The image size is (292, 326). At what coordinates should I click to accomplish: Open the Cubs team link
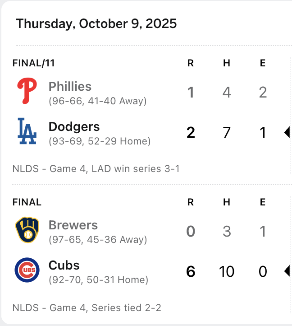tap(64, 265)
